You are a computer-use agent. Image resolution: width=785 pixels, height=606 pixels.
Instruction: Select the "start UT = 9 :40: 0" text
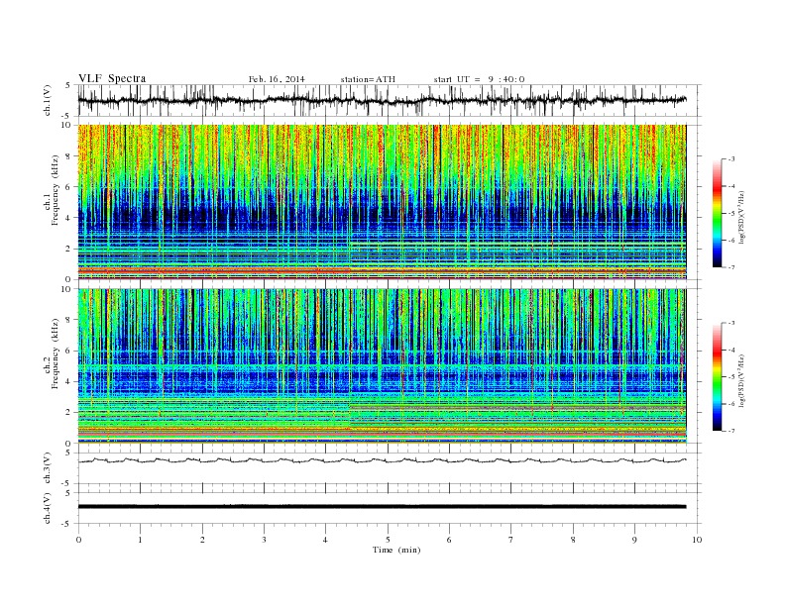(x=479, y=79)
